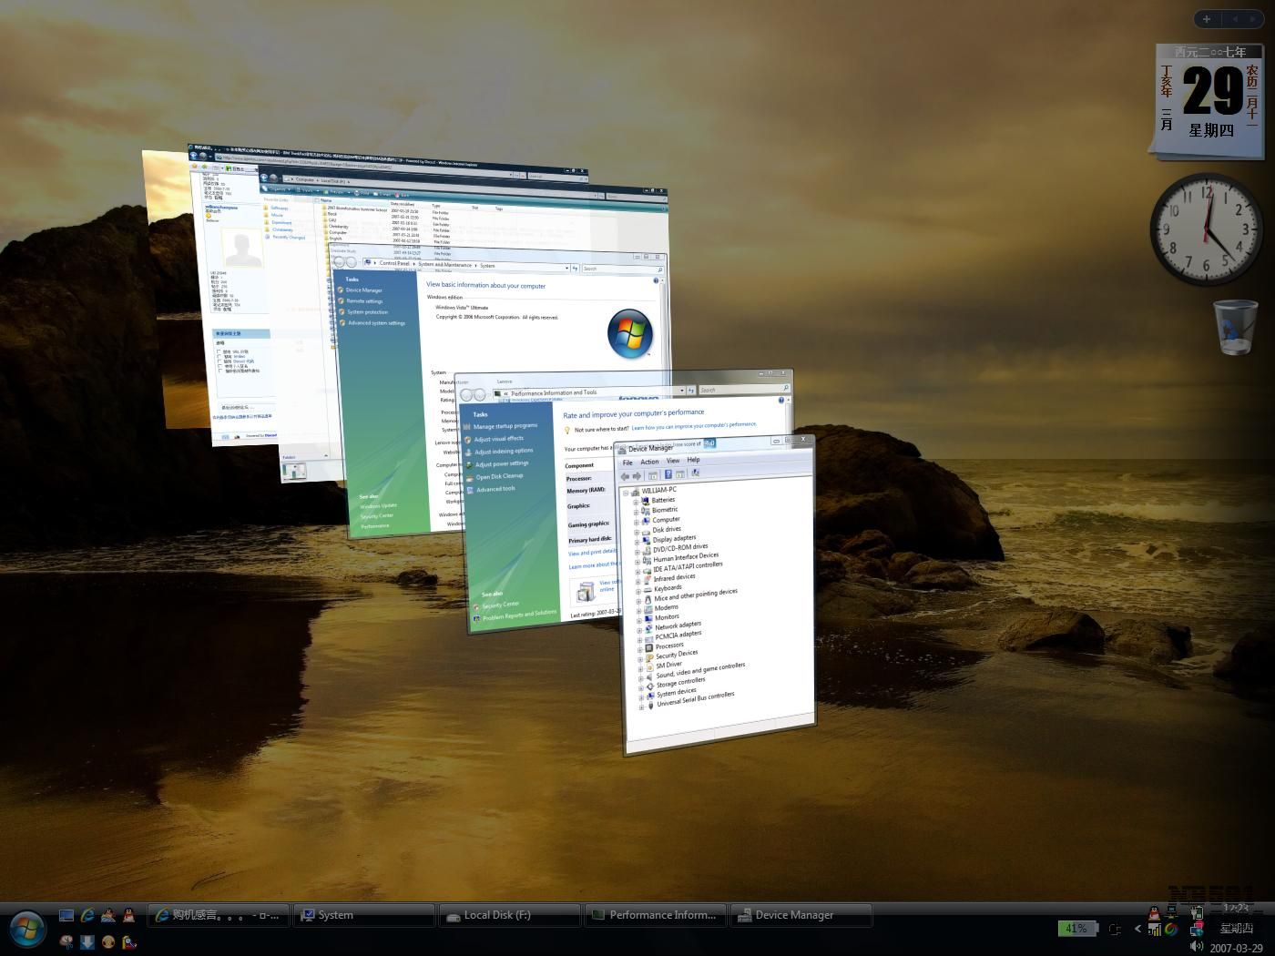Click the Adjust visual effects link

tap(498, 439)
